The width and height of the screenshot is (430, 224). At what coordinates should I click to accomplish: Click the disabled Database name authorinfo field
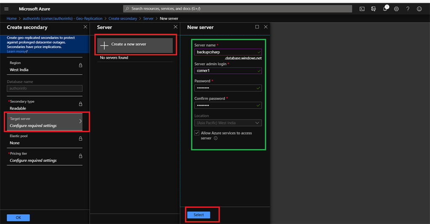45,88
